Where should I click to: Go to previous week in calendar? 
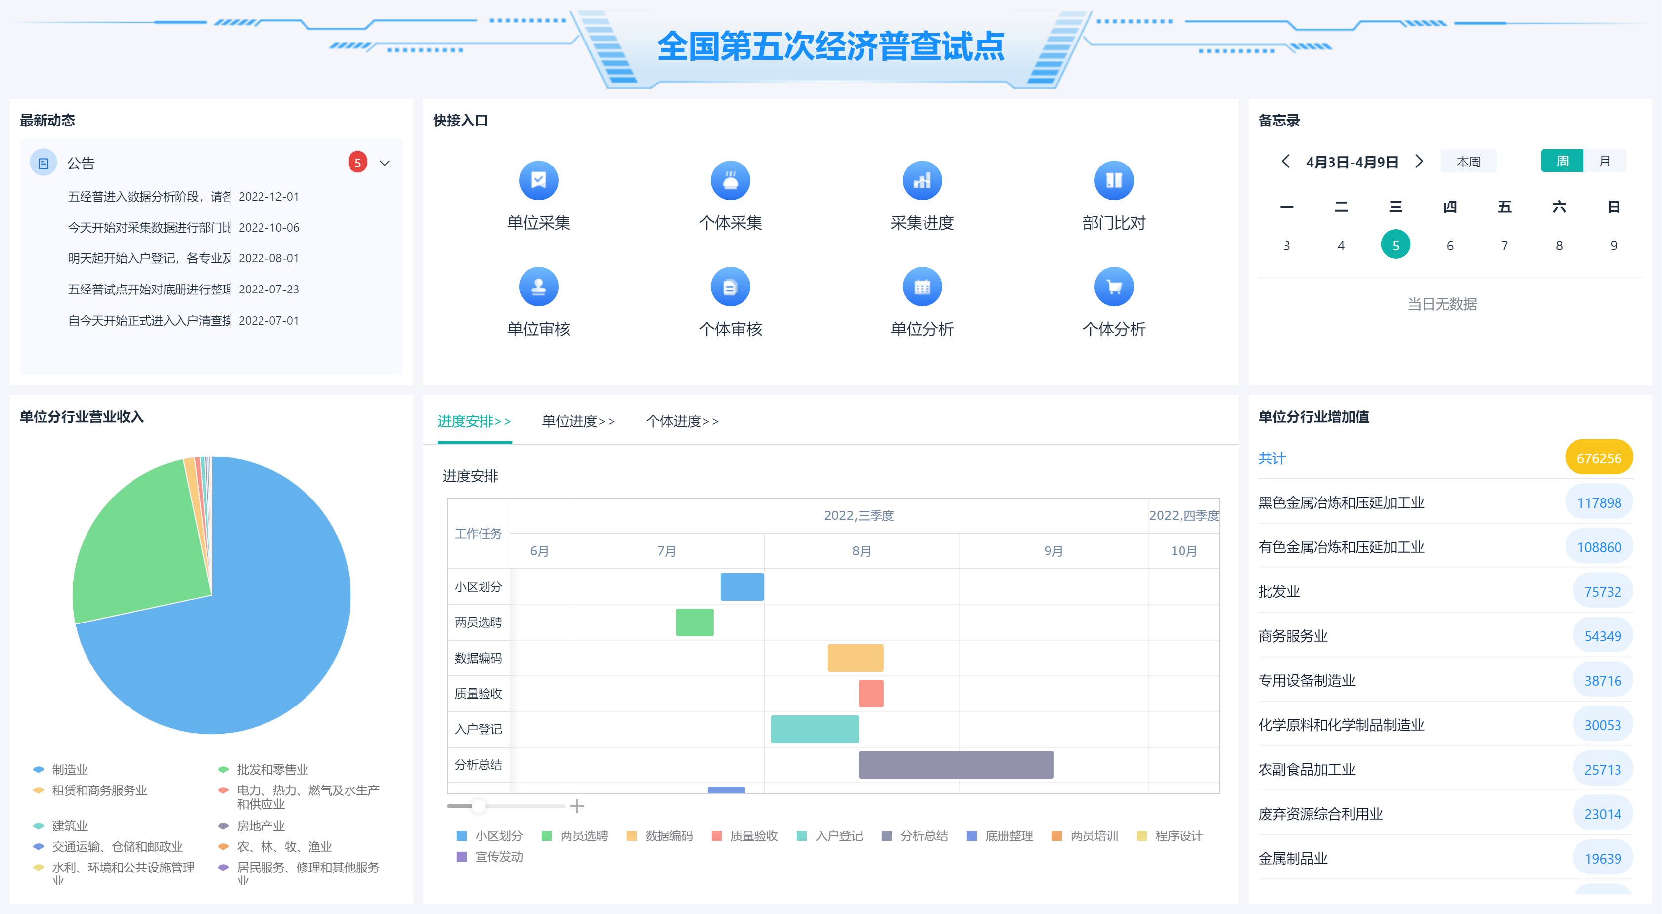tap(1285, 161)
